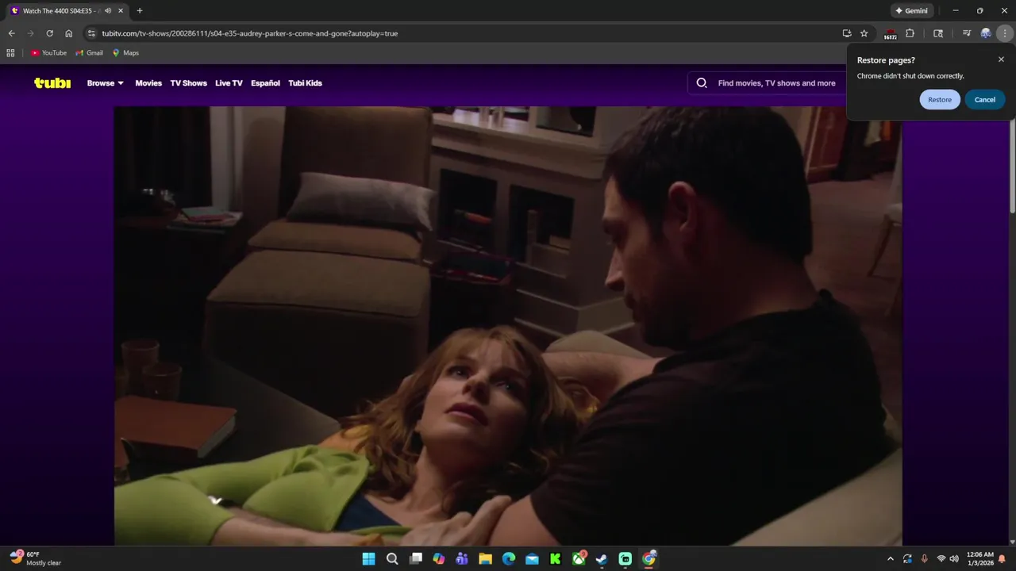This screenshot has width=1016, height=571.
Task: Open the Kick app on taskbar
Action: [556, 559]
